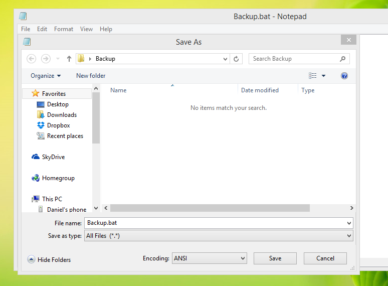This screenshot has width=388, height=286.
Task: Select Dropbox in Favorites
Action: [58, 125]
